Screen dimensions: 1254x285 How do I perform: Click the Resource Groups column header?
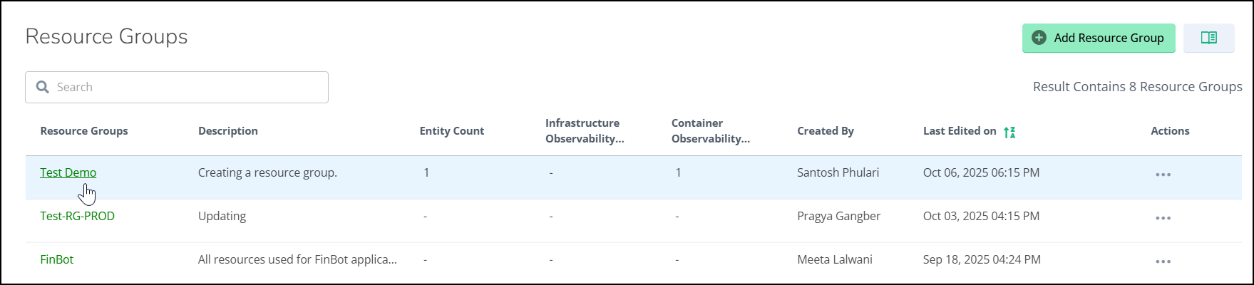pyautogui.click(x=84, y=131)
